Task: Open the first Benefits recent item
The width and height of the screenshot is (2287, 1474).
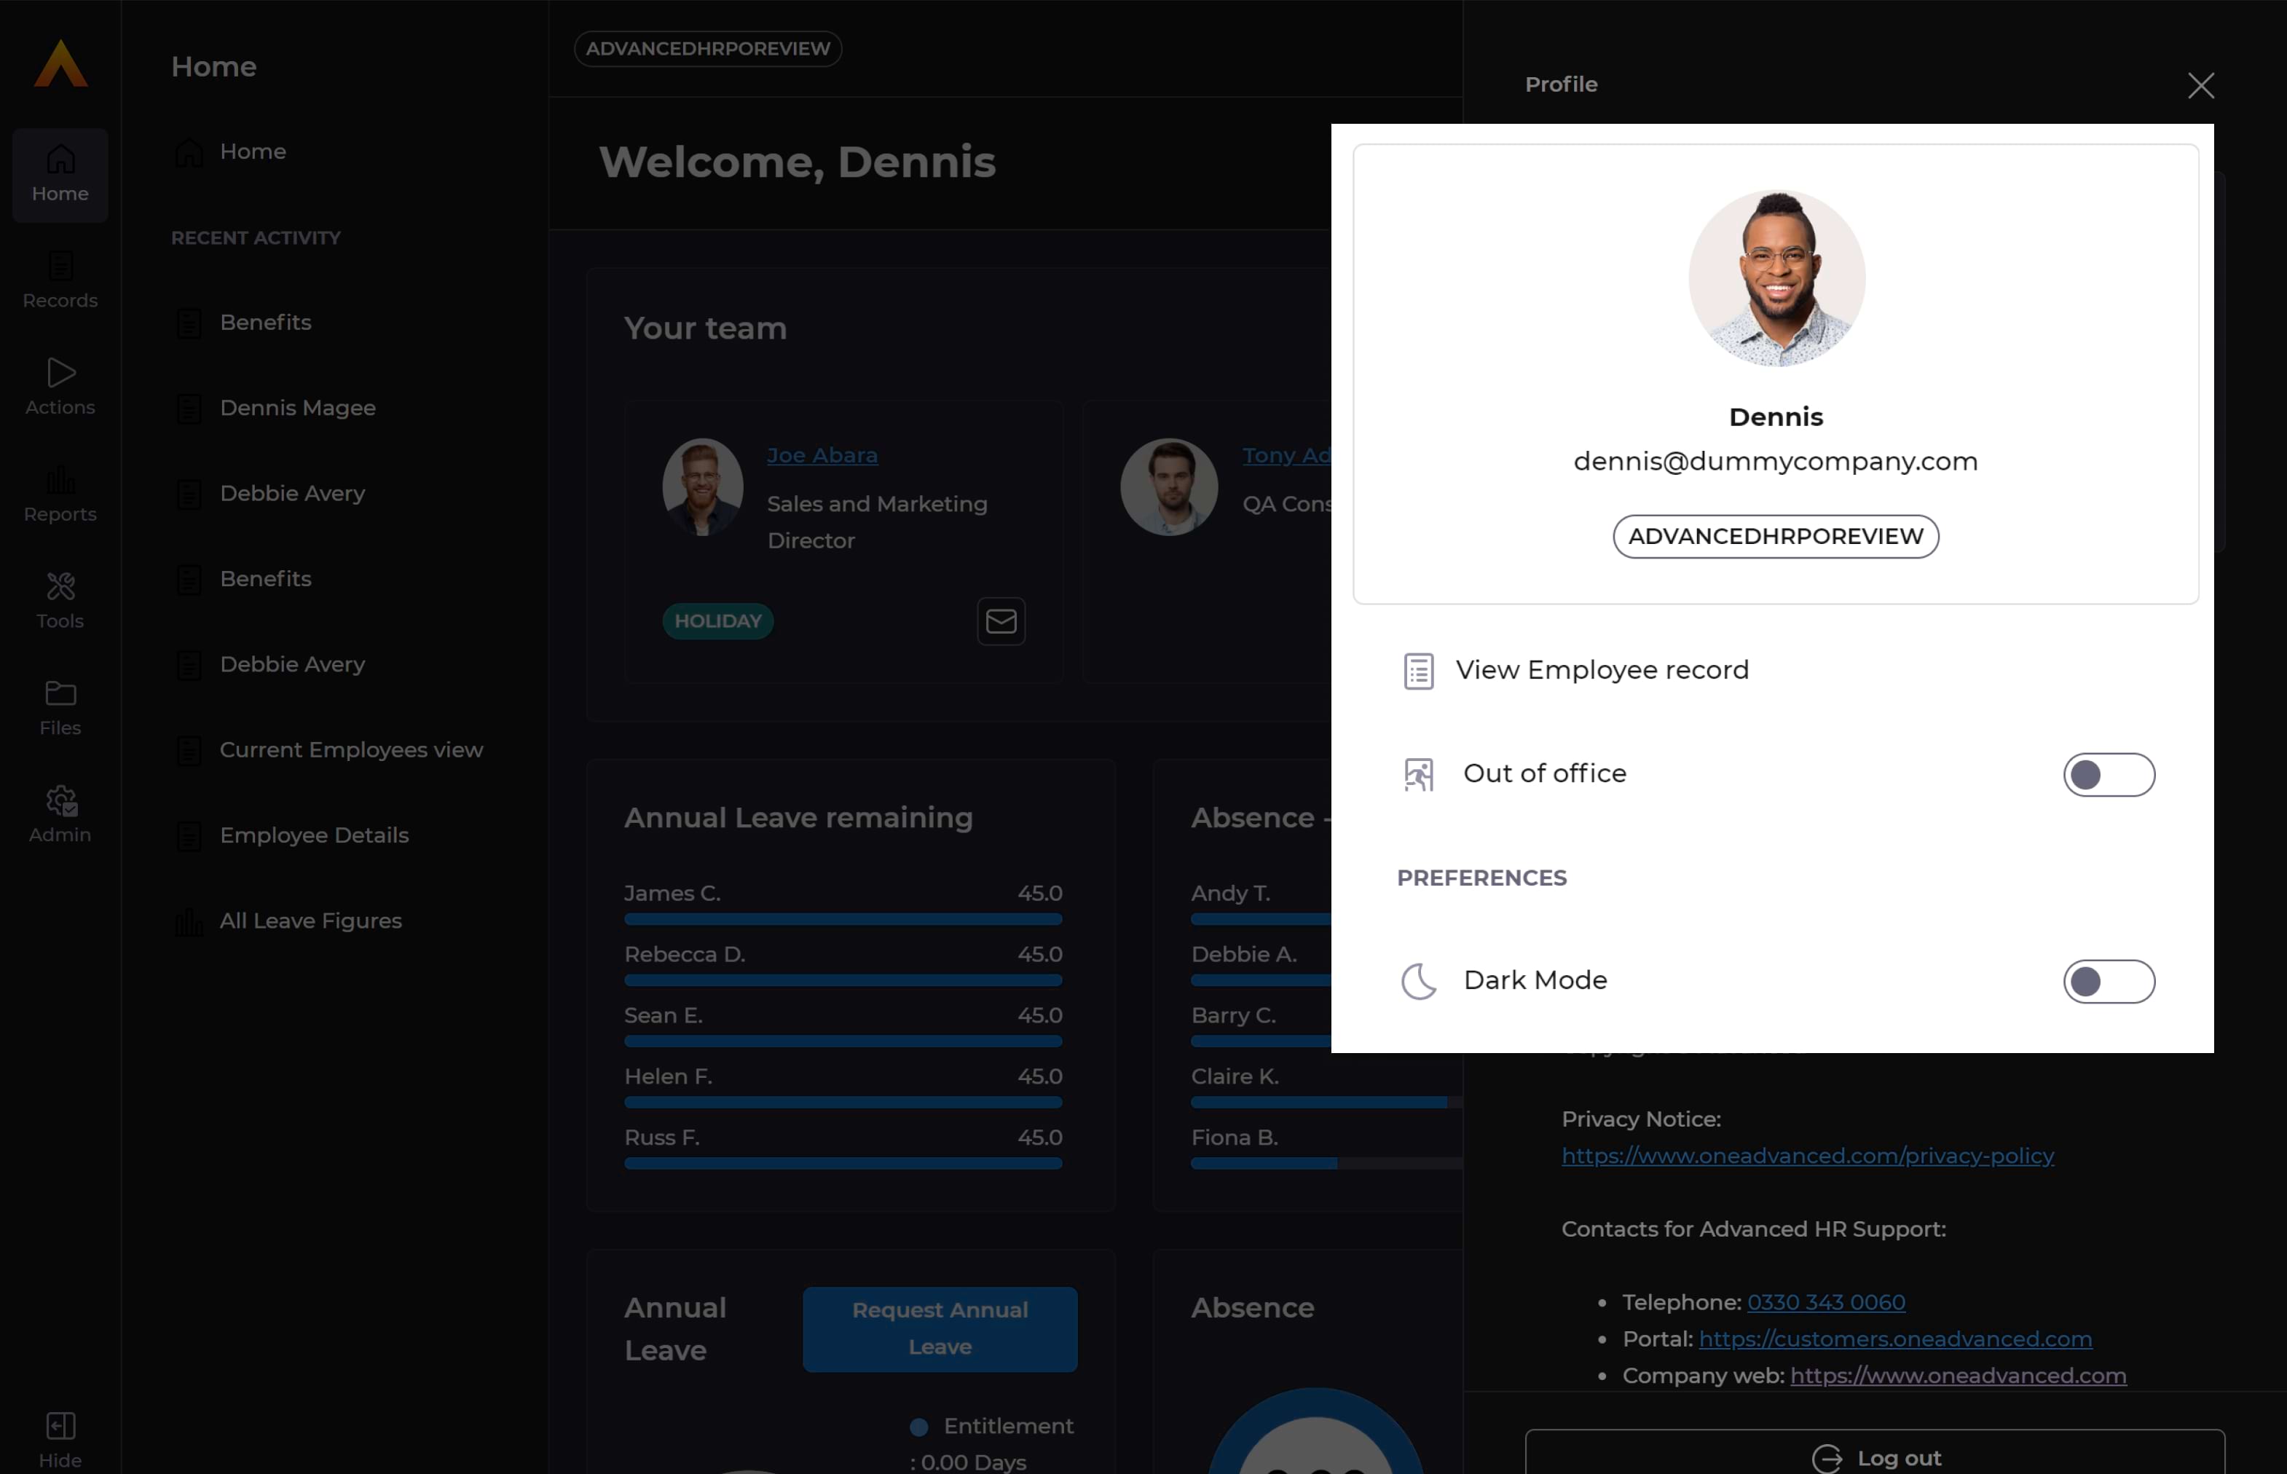Action: coord(265,323)
